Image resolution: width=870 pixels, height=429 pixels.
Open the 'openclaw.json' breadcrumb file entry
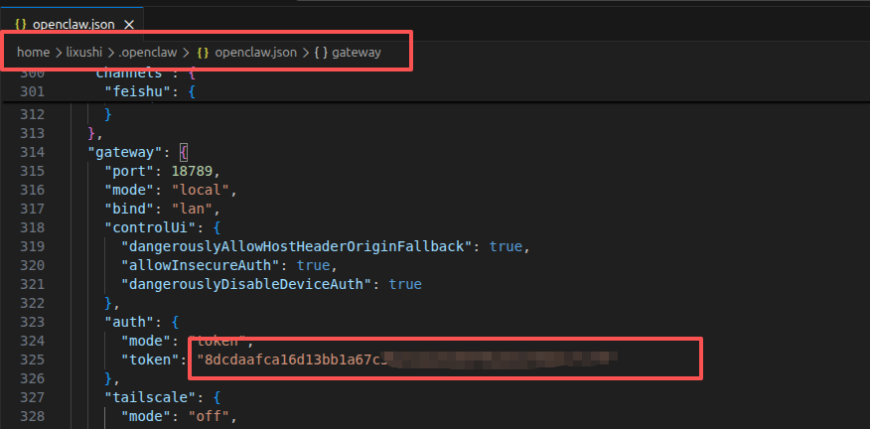pyautogui.click(x=256, y=53)
